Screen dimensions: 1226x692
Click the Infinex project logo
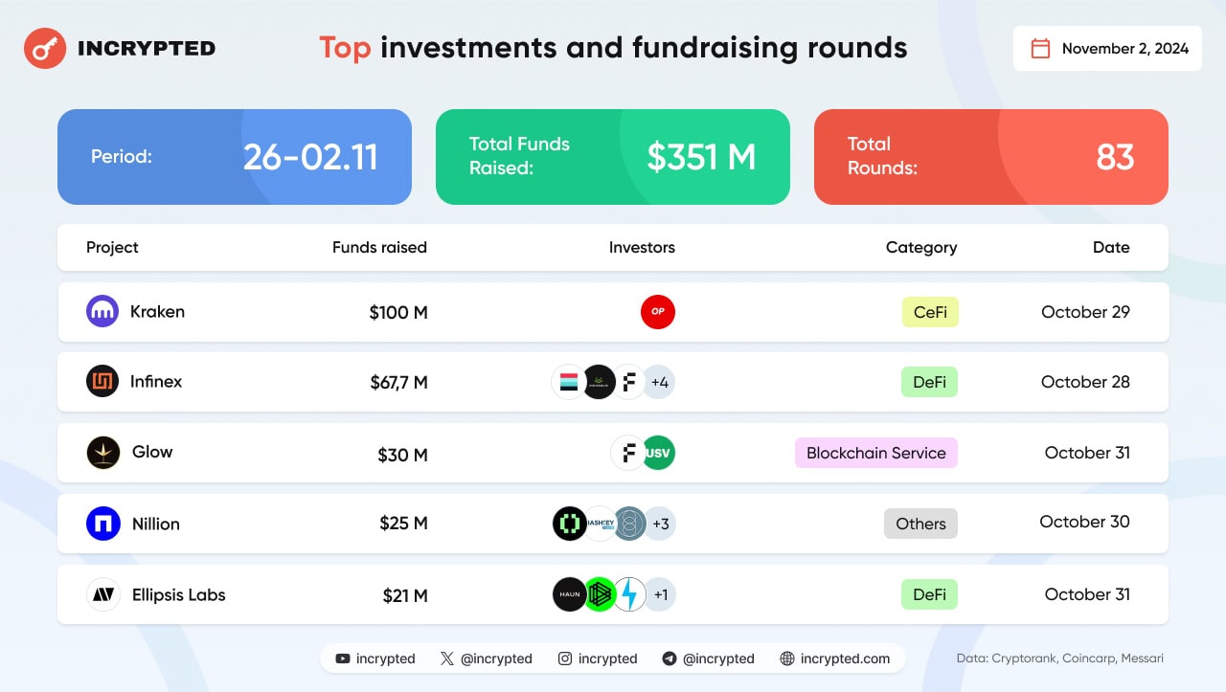[102, 382]
